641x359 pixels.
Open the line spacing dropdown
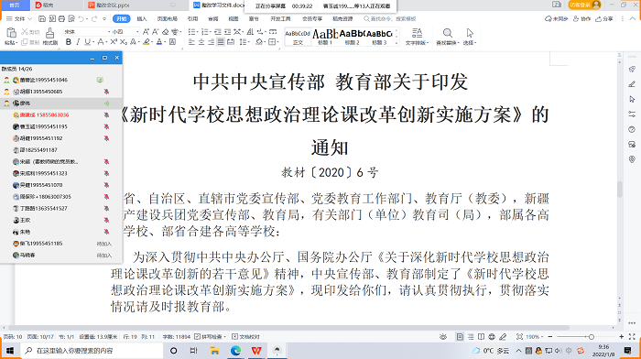click(x=248, y=42)
